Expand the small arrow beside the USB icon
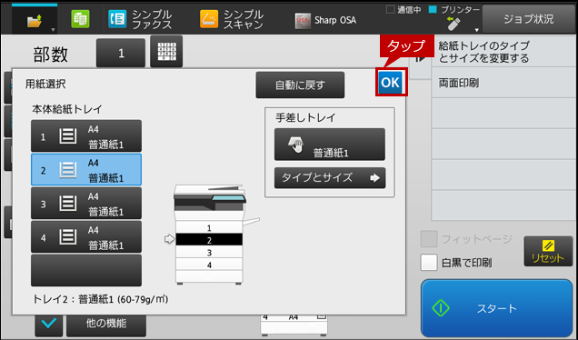 476,30
